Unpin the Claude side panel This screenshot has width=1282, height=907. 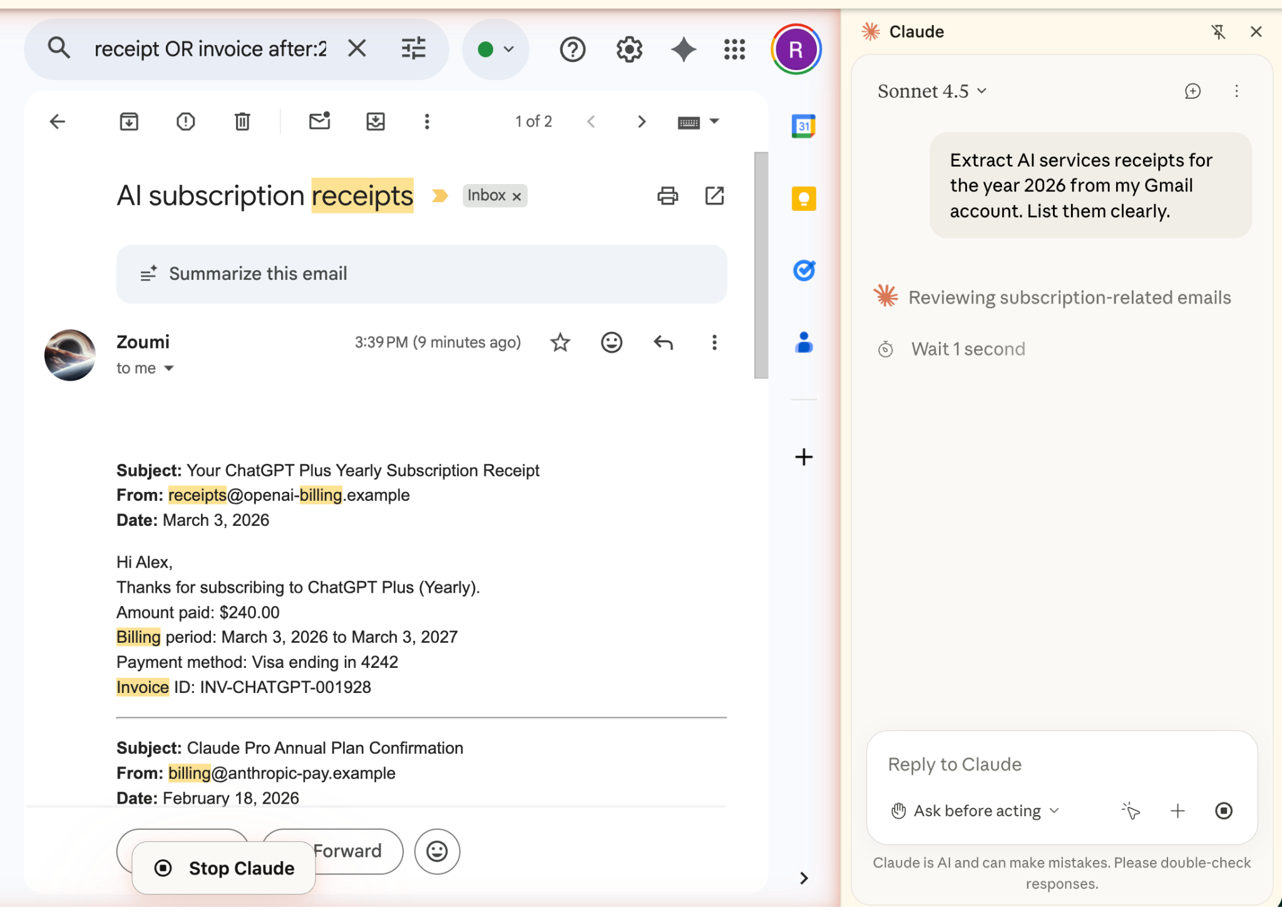pyautogui.click(x=1218, y=32)
